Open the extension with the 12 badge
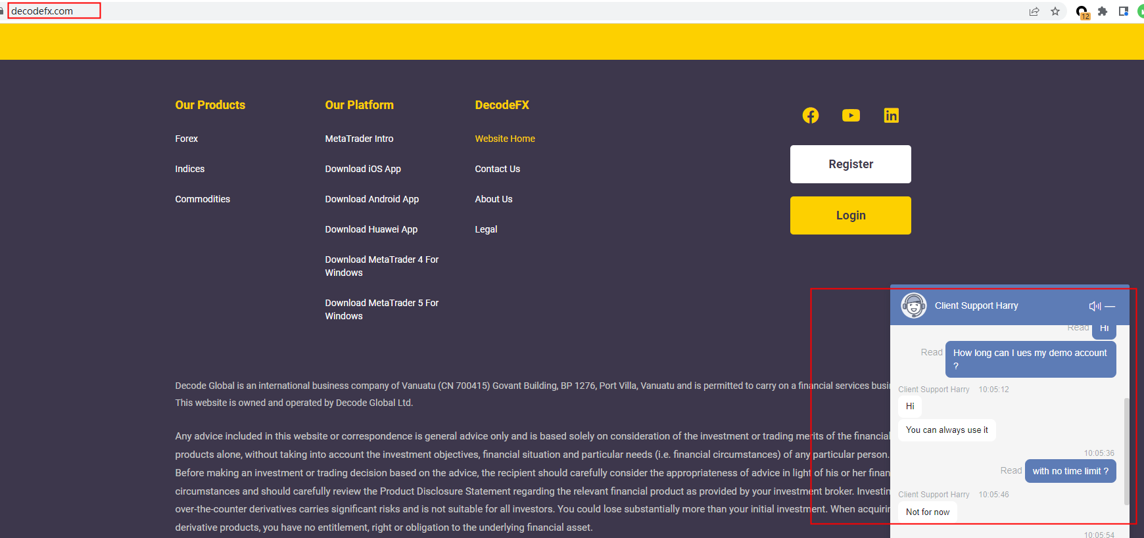The width and height of the screenshot is (1144, 538). point(1082,12)
